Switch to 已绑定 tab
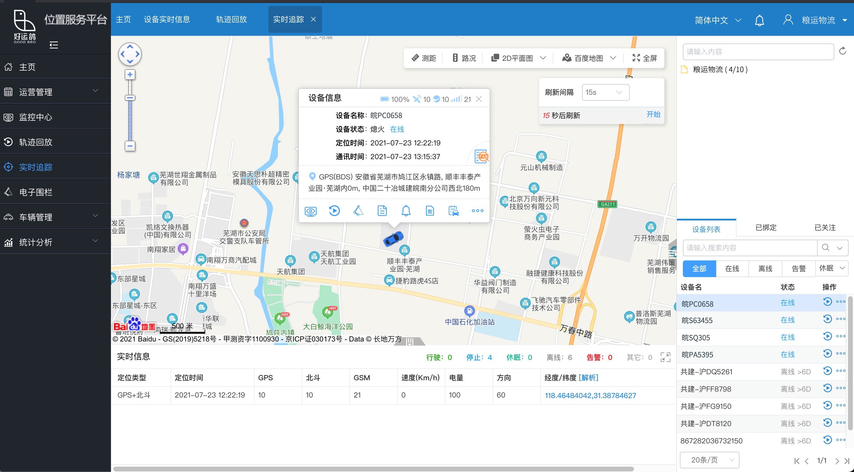Screen dimensions: 854x472 pyautogui.click(x=766, y=228)
